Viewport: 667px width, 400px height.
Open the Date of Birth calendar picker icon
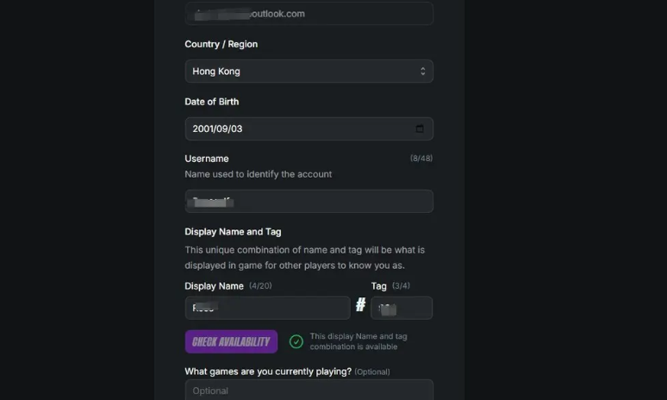click(420, 128)
